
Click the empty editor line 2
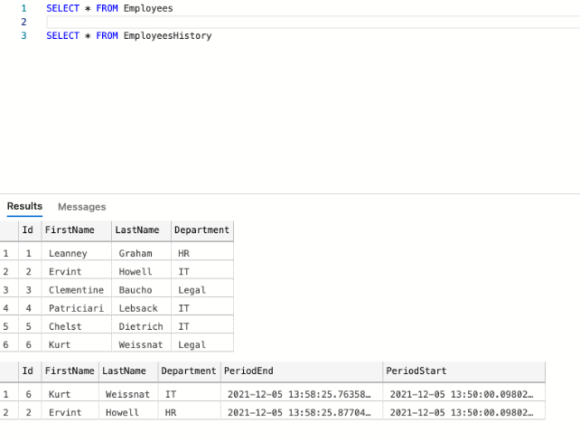313,23
